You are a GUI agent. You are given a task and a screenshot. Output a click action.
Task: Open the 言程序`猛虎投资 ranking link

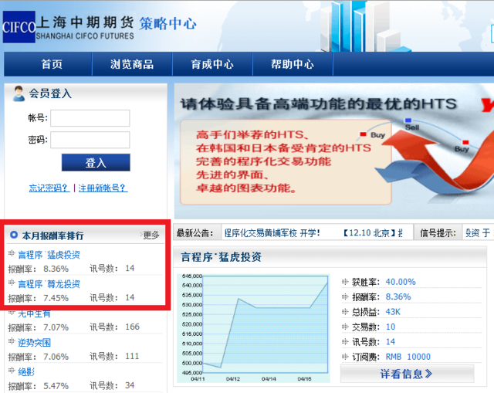(x=49, y=255)
